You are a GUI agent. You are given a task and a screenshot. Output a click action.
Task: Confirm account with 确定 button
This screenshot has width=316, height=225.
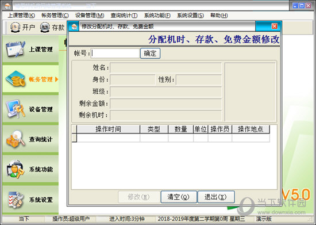tap(150, 54)
